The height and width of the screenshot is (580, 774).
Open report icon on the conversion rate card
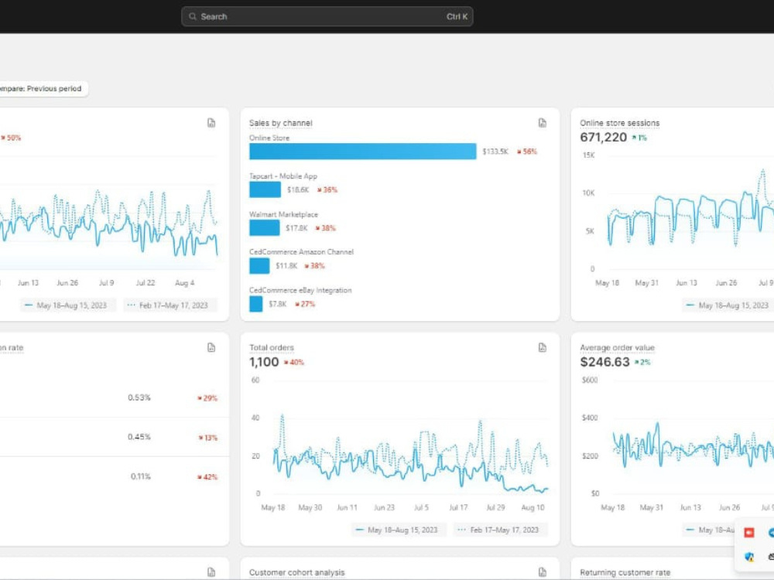click(x=211, y=348)
